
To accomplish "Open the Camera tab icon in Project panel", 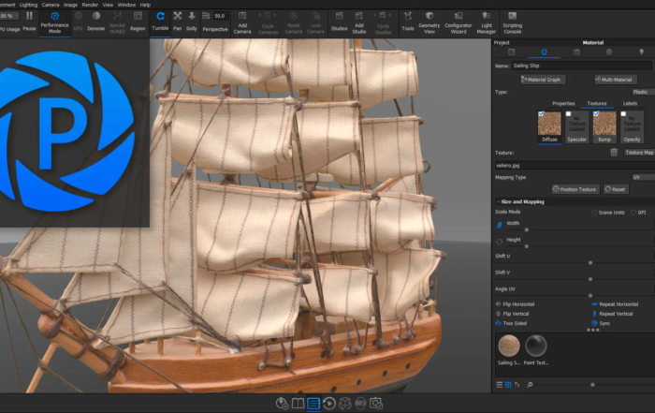I will [x=576, y=52].
